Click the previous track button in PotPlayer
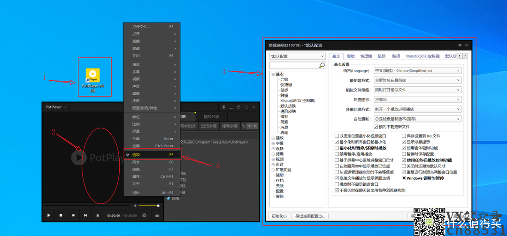507x236 pixels. 73,215
